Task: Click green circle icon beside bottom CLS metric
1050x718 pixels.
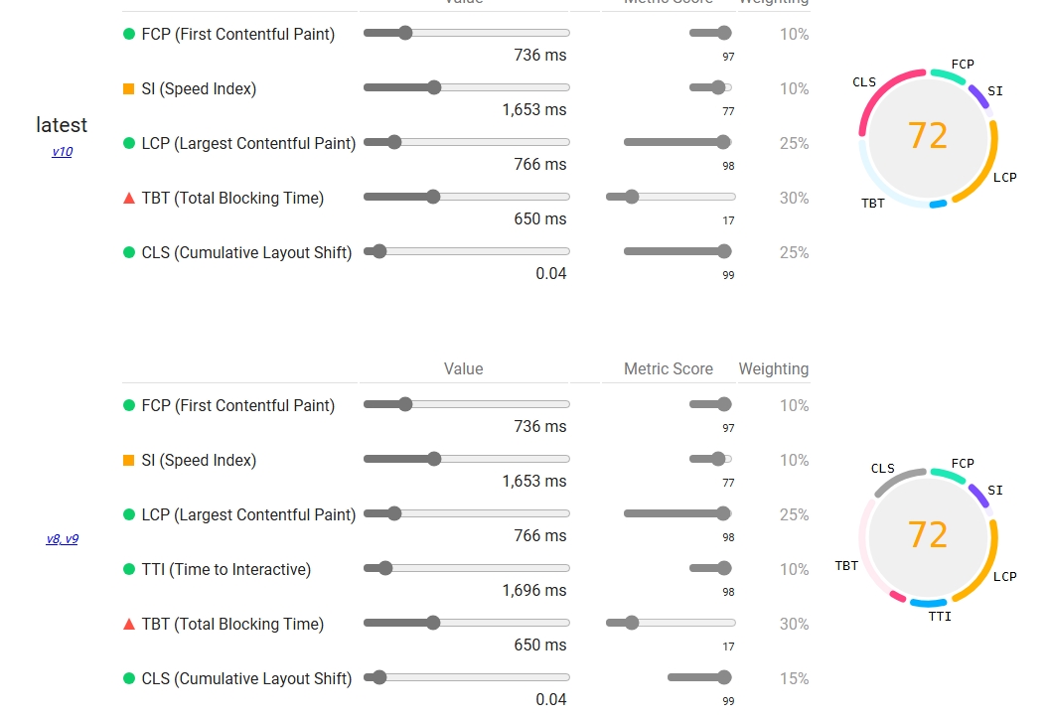Action: point(129,678)
